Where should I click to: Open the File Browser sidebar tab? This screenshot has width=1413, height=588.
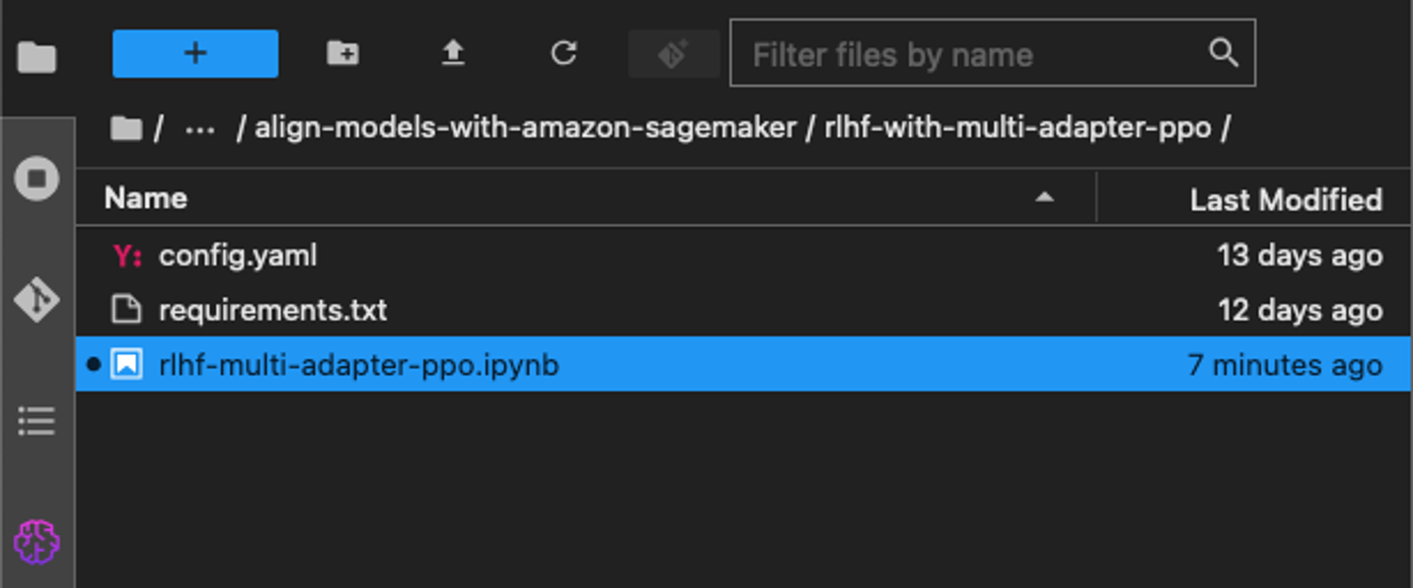pos(37,57)
